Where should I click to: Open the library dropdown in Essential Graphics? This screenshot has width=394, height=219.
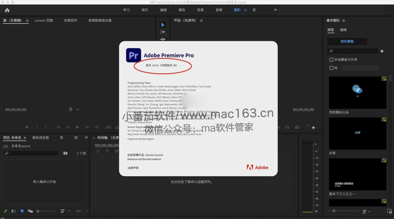click(x=360, y=68)
